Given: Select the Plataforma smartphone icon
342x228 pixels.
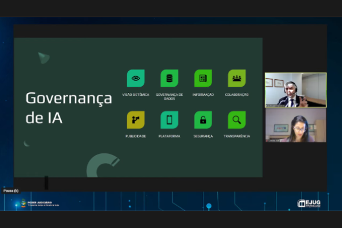Looking at the screenshot, I should [x=169, y=120].
